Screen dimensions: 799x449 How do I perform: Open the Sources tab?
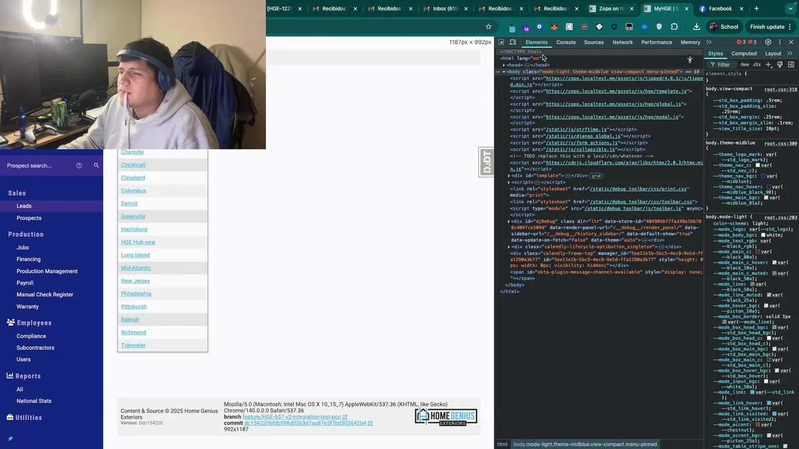tap(594, 42)
